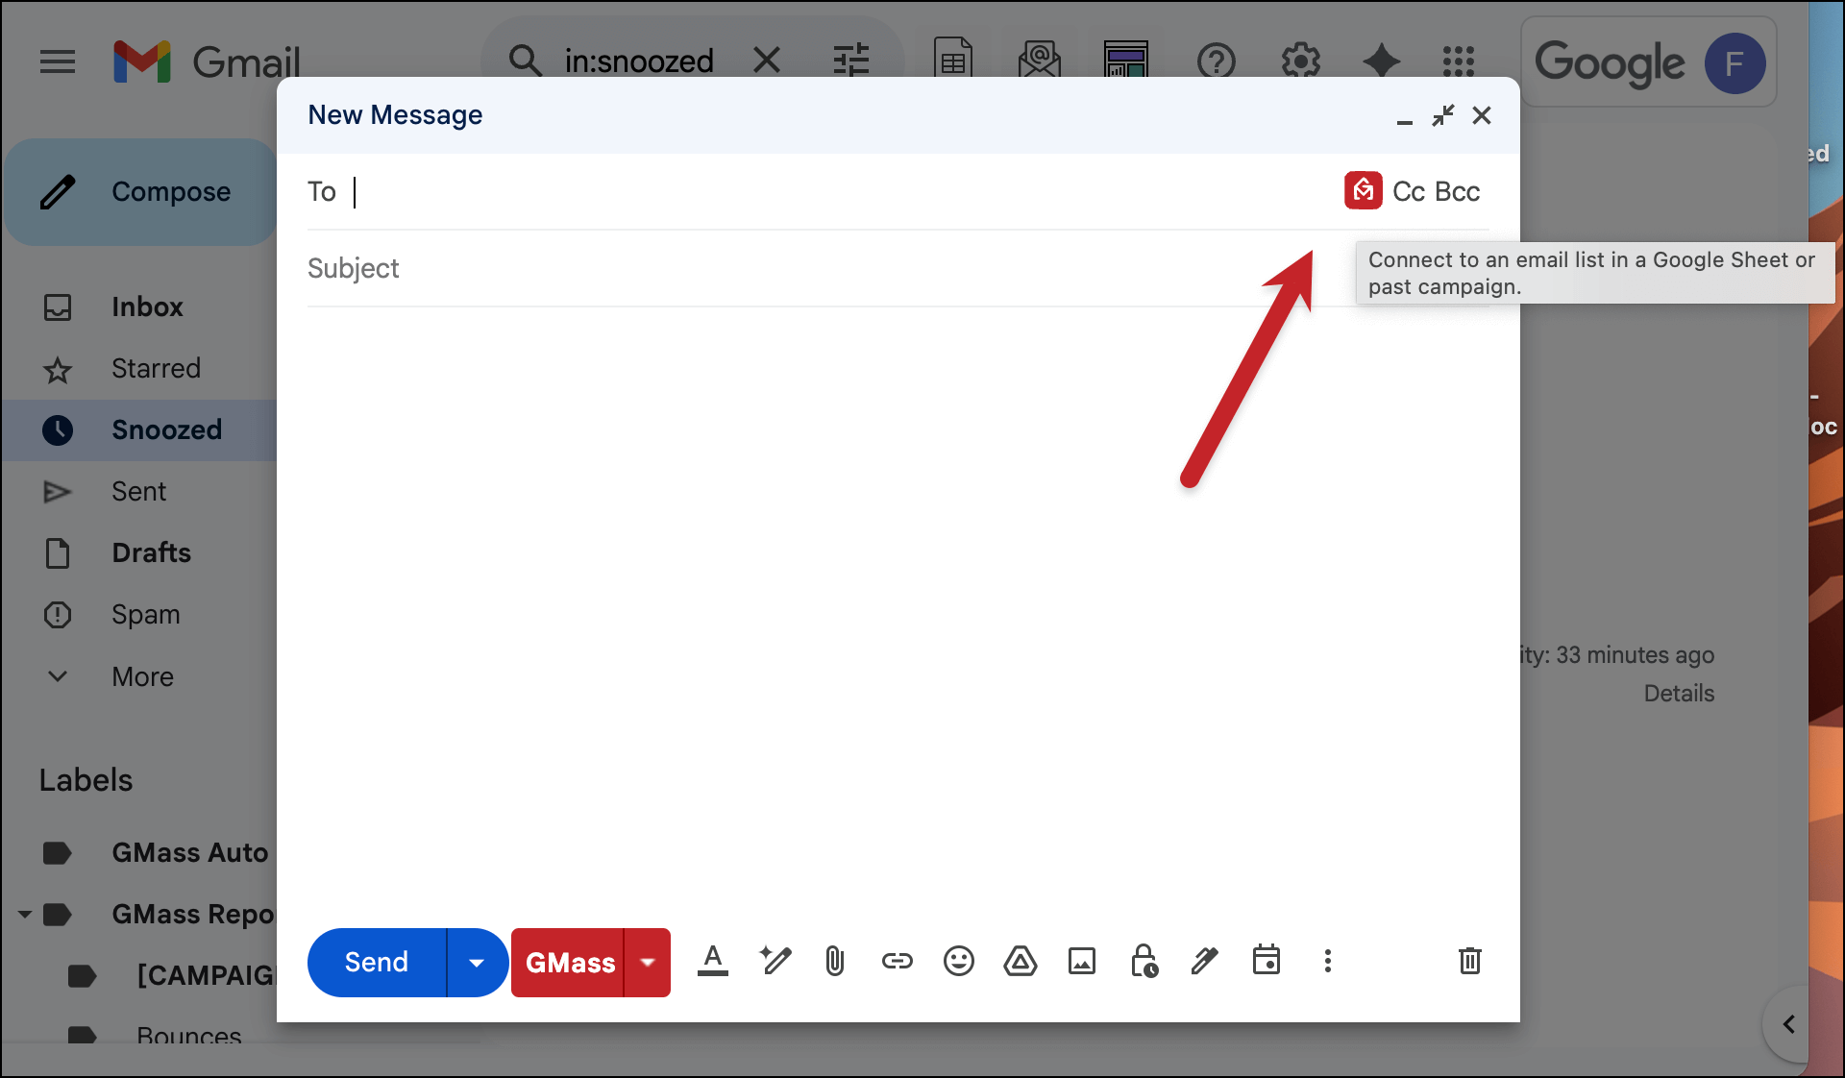This screenshot has height=1078, width=1845.
Task: Open the Help me write pencil icon
Action: (x=775, y=961)
